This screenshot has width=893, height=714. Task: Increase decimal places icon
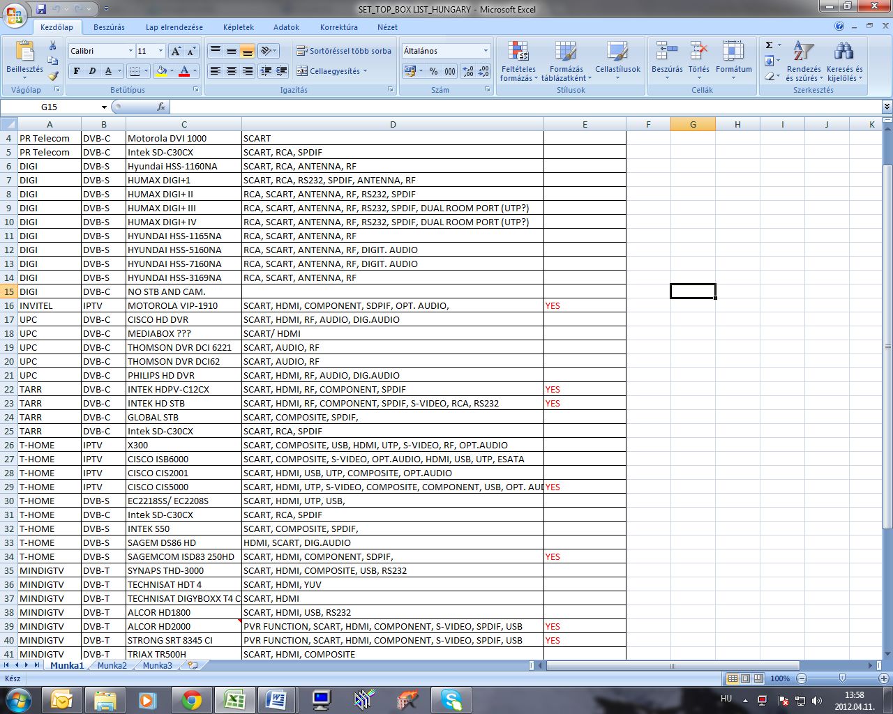click(467, 71)
